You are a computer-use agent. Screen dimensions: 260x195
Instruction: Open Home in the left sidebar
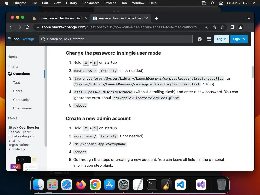tap(12, 57)
